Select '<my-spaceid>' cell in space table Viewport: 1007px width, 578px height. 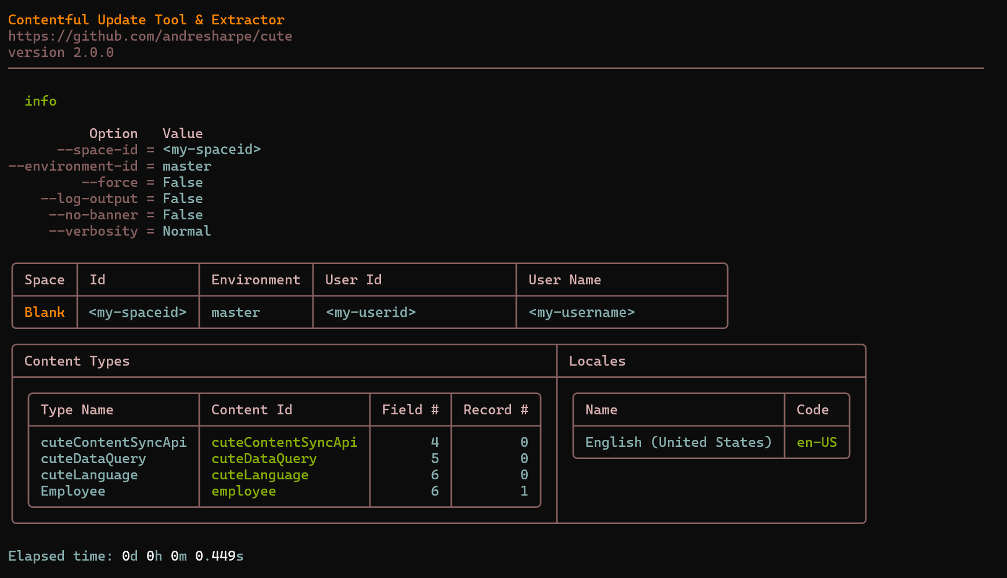tap(138, 312)
